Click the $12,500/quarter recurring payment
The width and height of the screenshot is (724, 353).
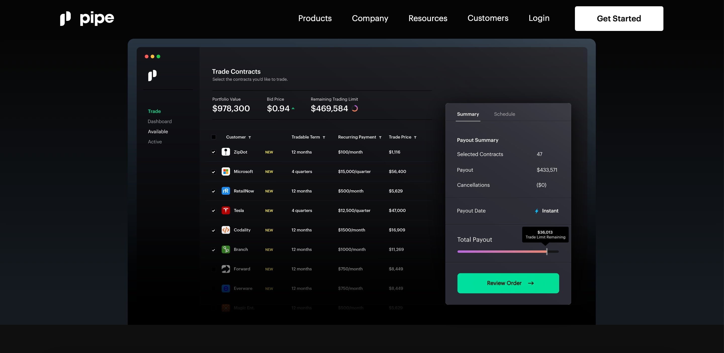tap(354, 210)
